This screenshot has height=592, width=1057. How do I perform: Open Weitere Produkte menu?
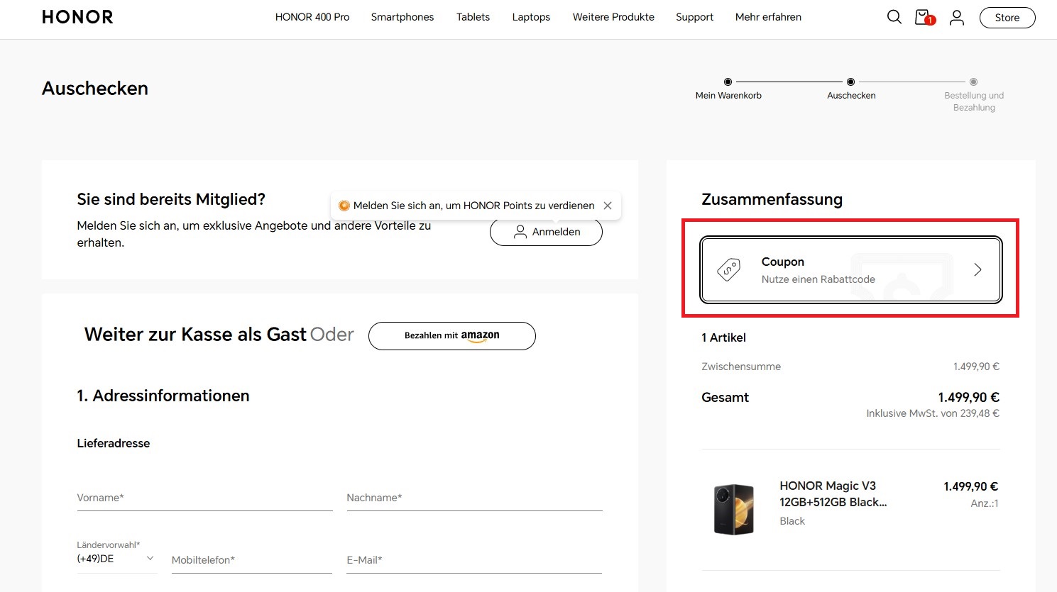pyautogui.click(x=613, y=17)
